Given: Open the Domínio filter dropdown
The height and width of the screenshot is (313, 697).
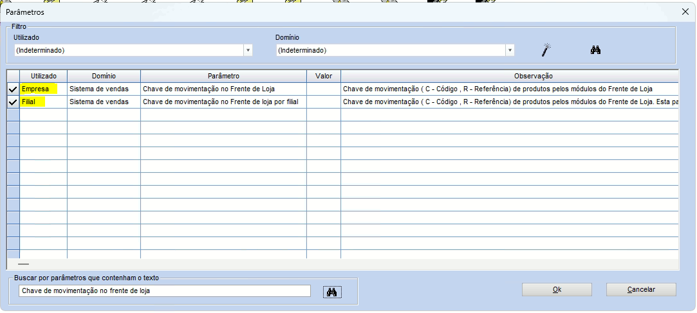Looking at the screenshot, I should [x=510, y=50].
